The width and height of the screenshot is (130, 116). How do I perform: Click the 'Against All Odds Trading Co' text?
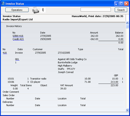[72, 59]
